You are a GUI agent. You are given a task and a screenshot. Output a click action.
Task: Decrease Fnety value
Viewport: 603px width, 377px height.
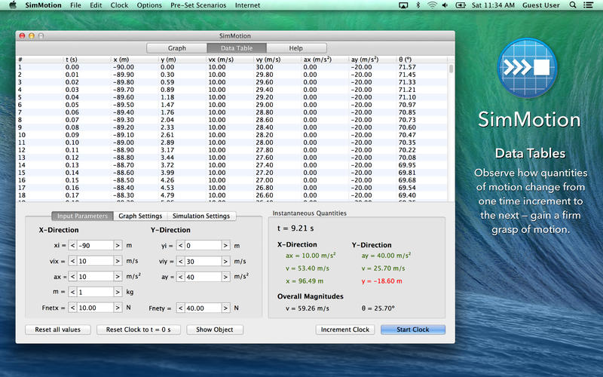(x=181, y=308)
